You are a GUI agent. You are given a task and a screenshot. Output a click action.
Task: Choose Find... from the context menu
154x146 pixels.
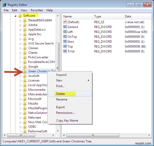(70, 86)
